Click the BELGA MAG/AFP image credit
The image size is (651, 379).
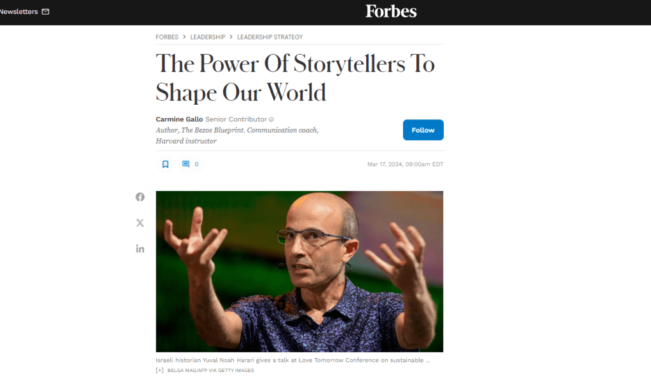210,370
